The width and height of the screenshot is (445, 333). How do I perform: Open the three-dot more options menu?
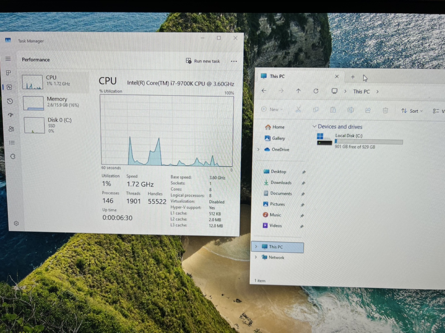234,61
